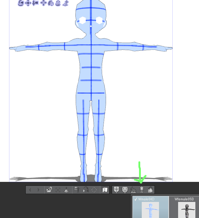The image size is (199, 218).
Task: Select next 3D object arrow
Action: pyautogui.click(x=38, y=190)
